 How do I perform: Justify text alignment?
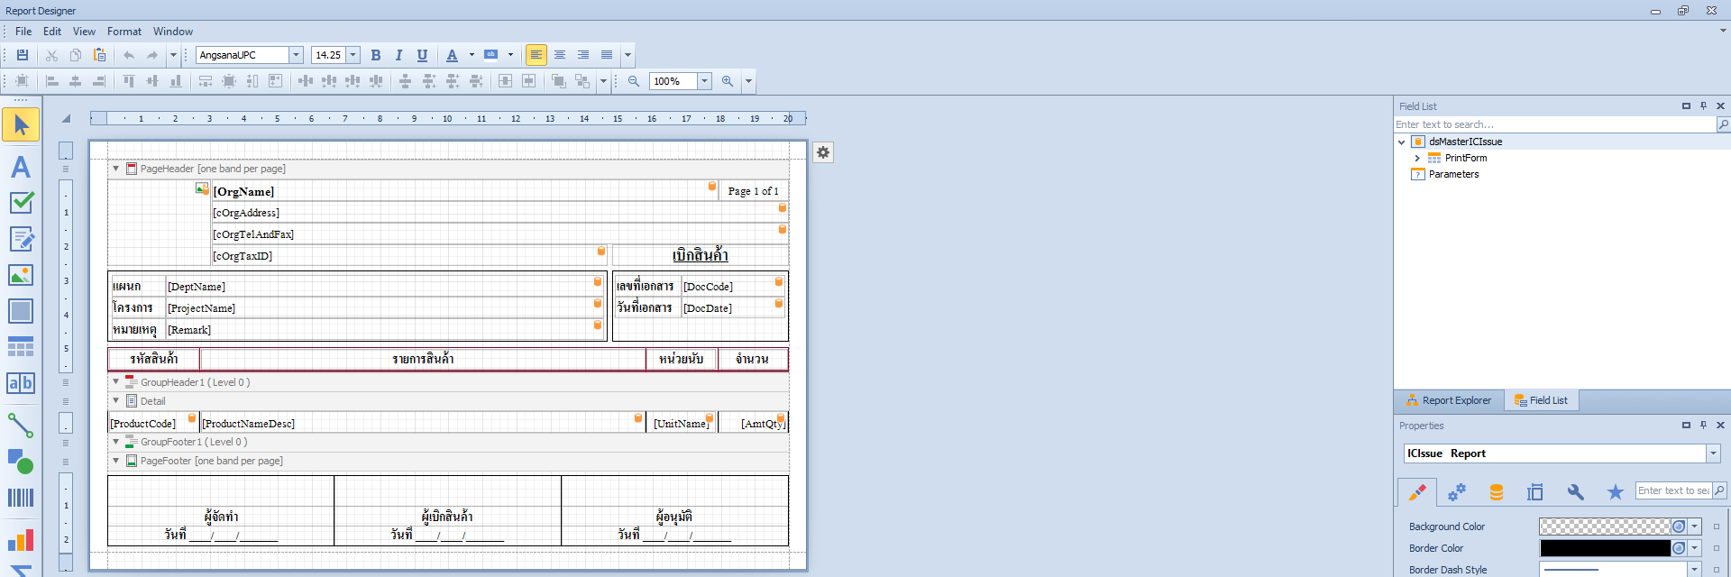pos(607,55)
